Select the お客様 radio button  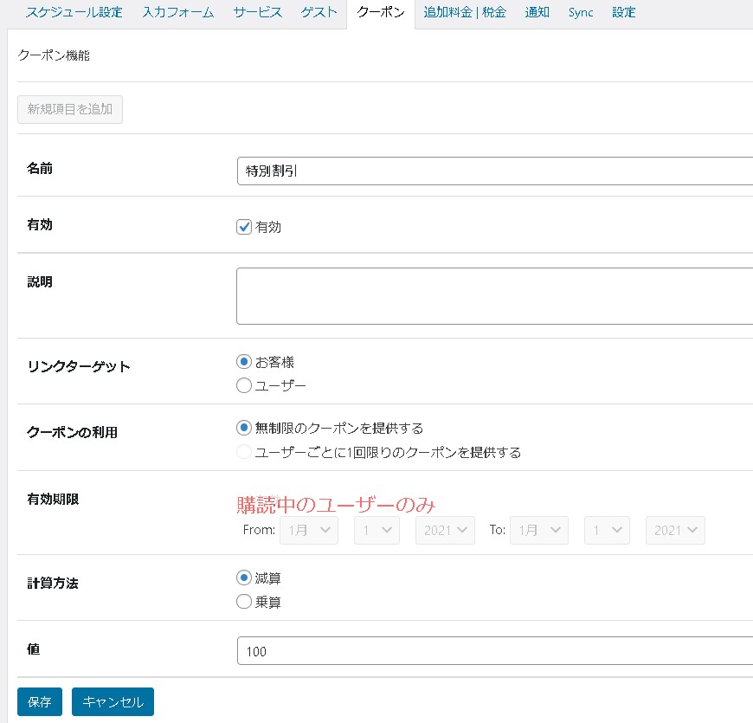click(x=244, y=362)
